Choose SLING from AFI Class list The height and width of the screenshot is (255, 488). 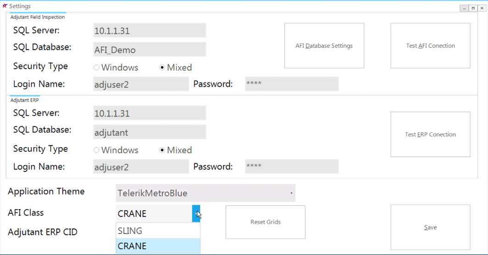pyautogui.click(x=158, y=231)
